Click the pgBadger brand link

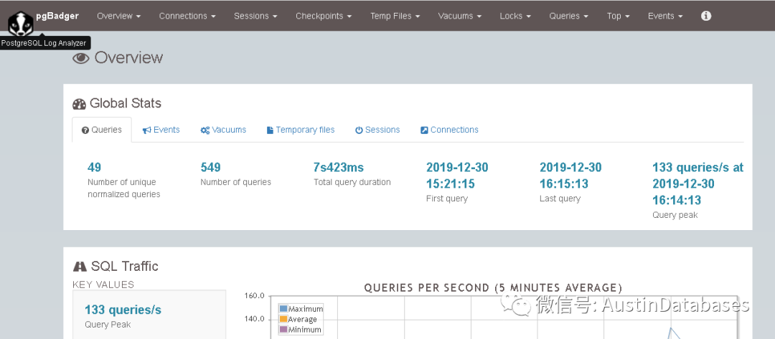[57, 15]
